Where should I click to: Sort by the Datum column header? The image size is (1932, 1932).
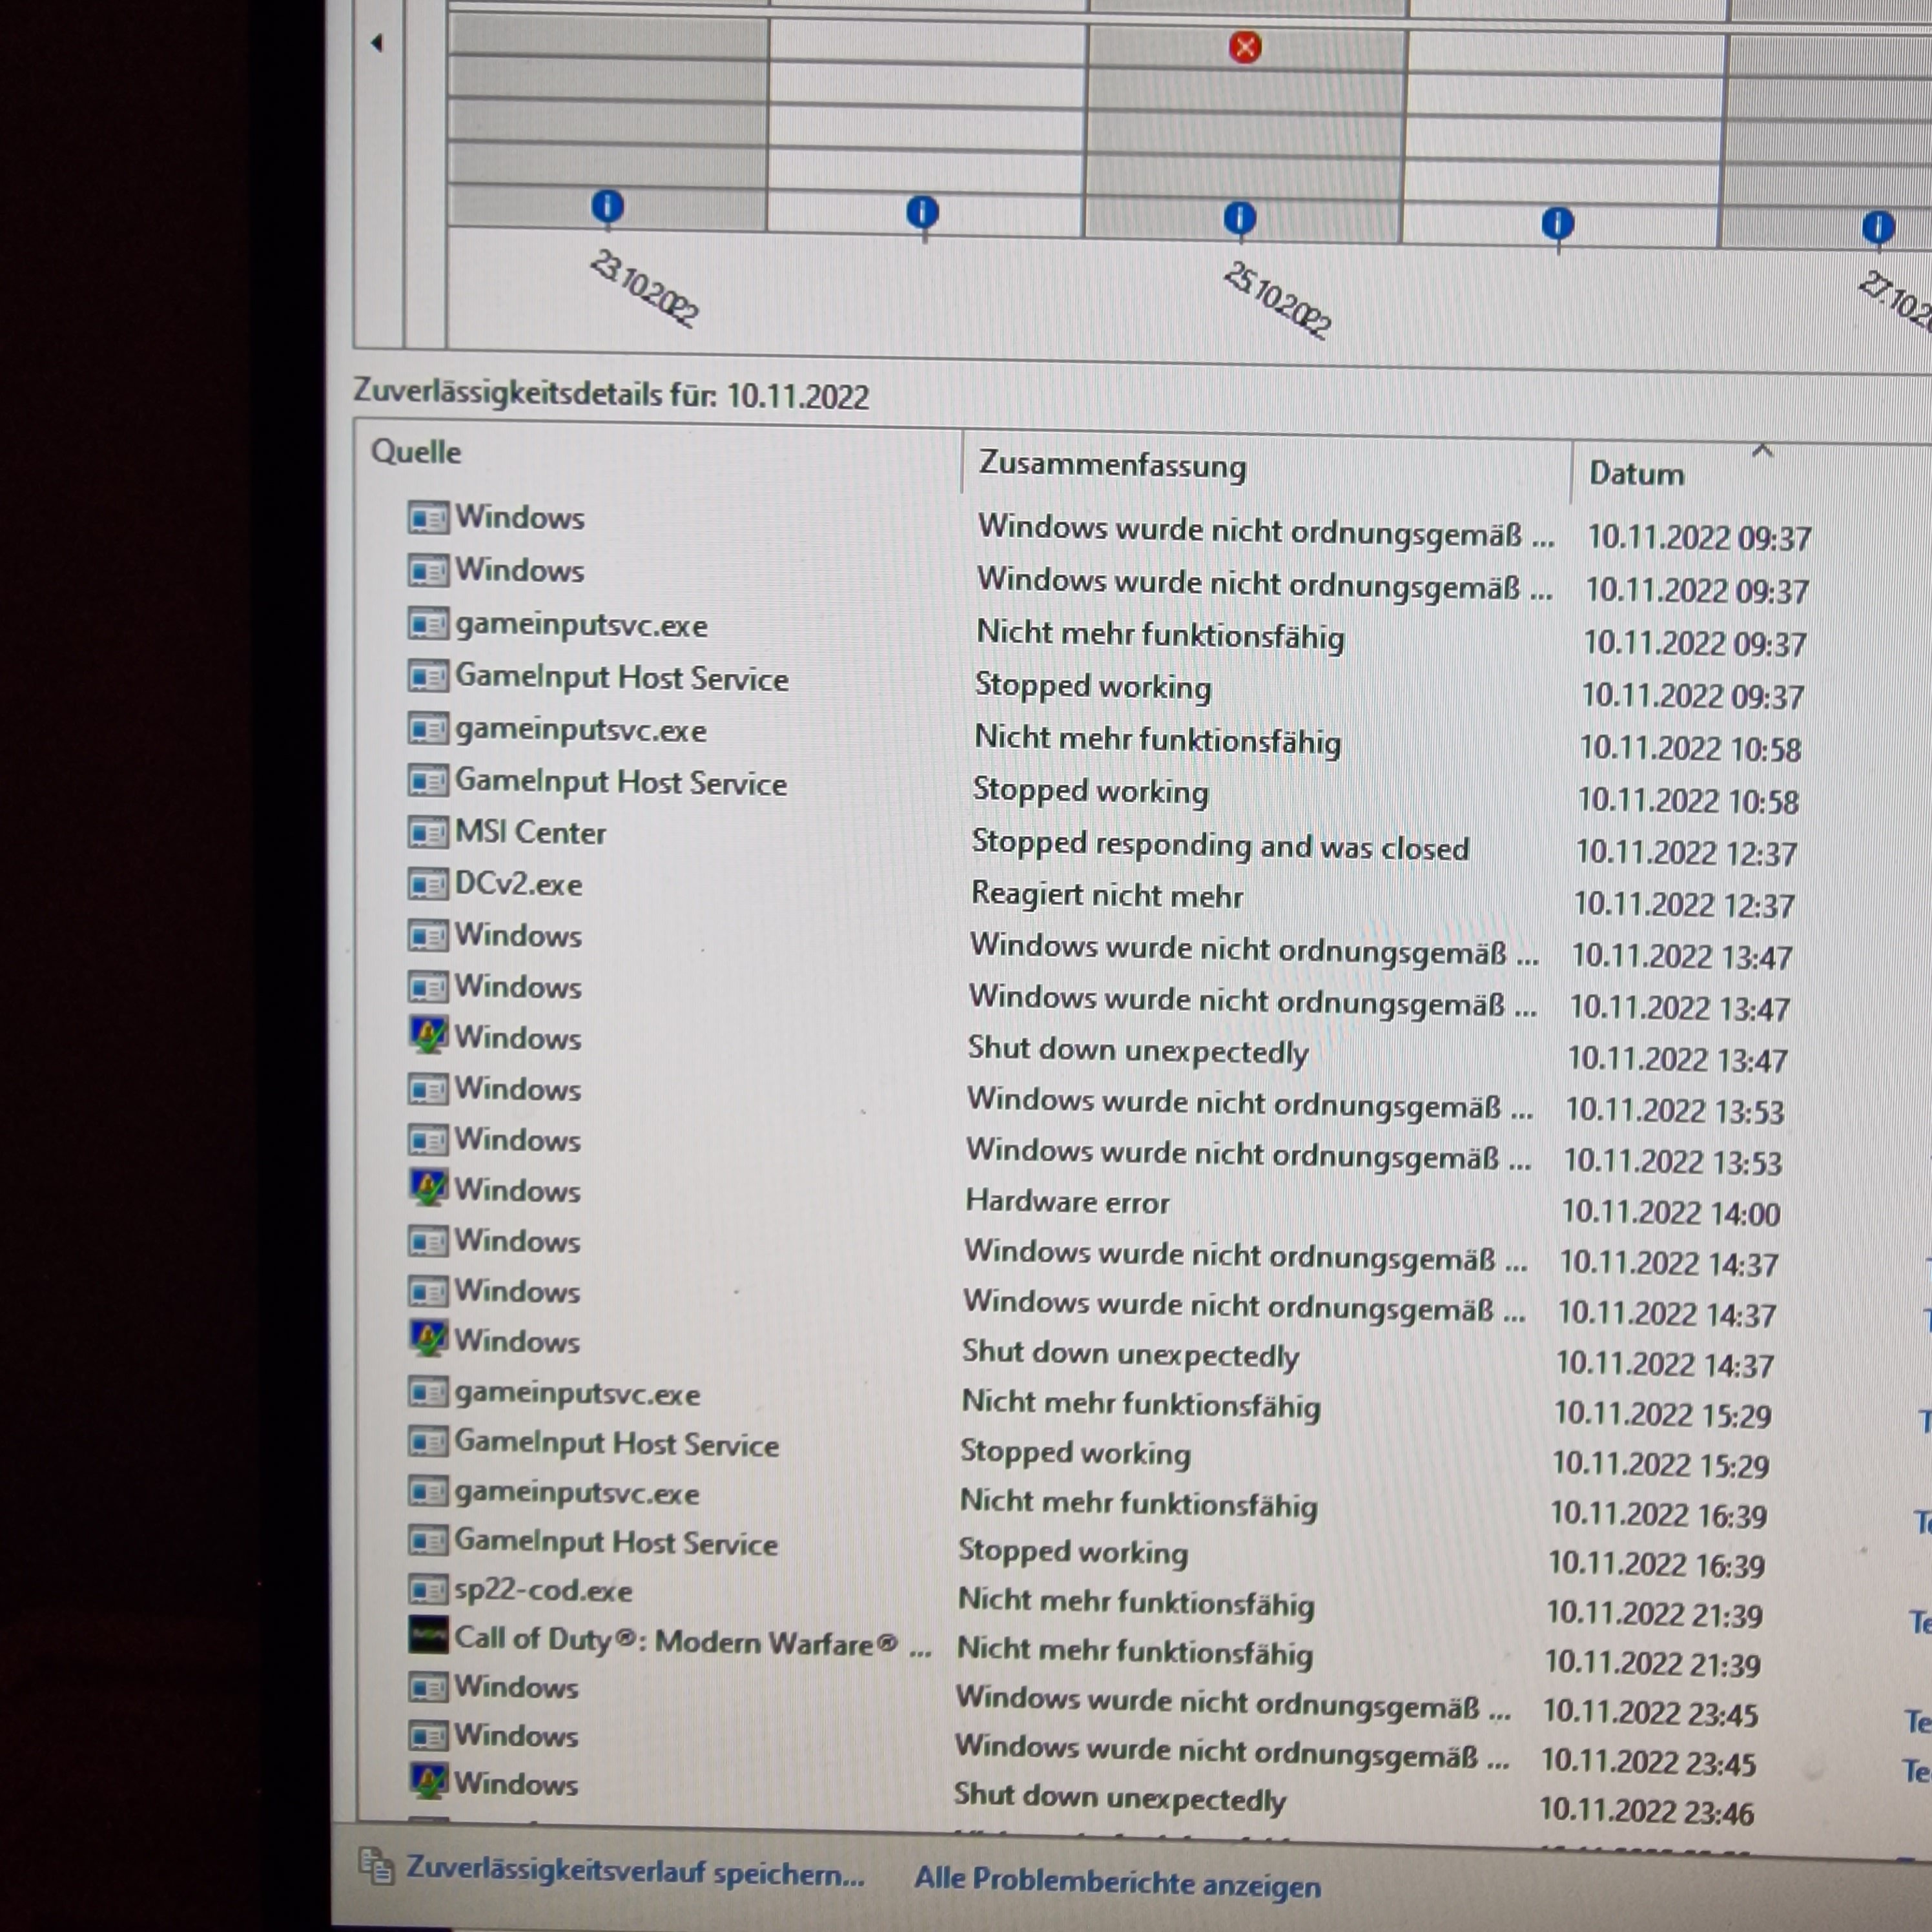(x=1637, y=473)
